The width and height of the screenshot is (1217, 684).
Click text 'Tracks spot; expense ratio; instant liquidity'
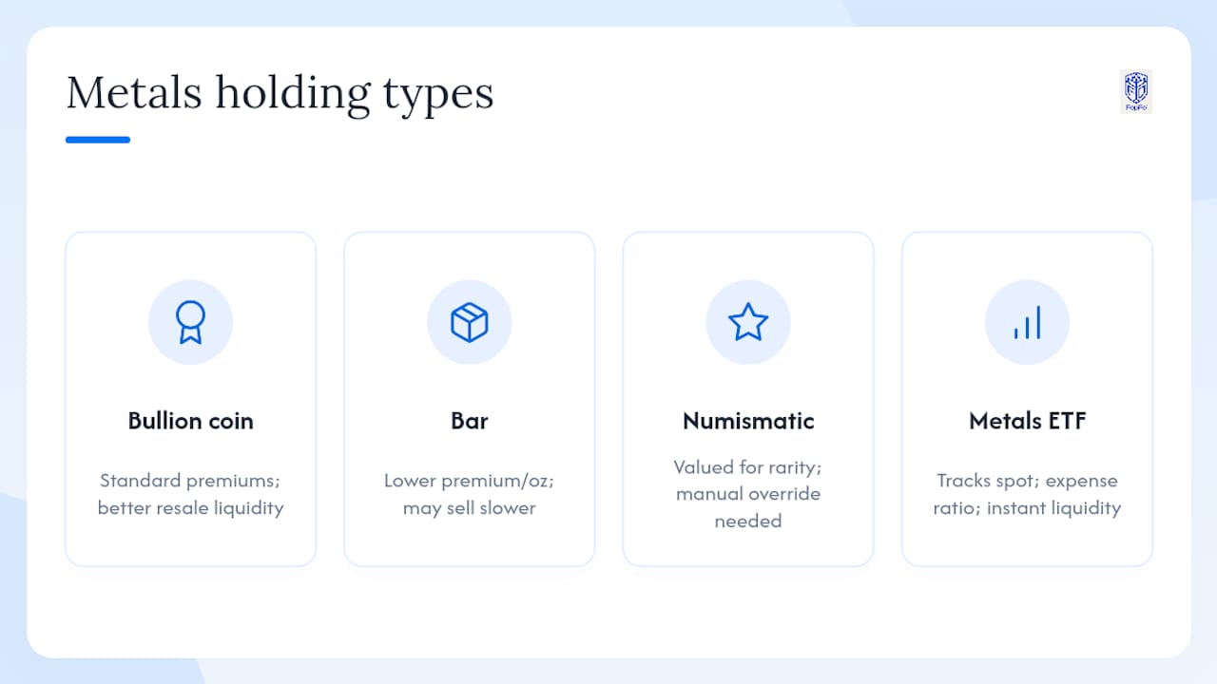click(1027, 494)
